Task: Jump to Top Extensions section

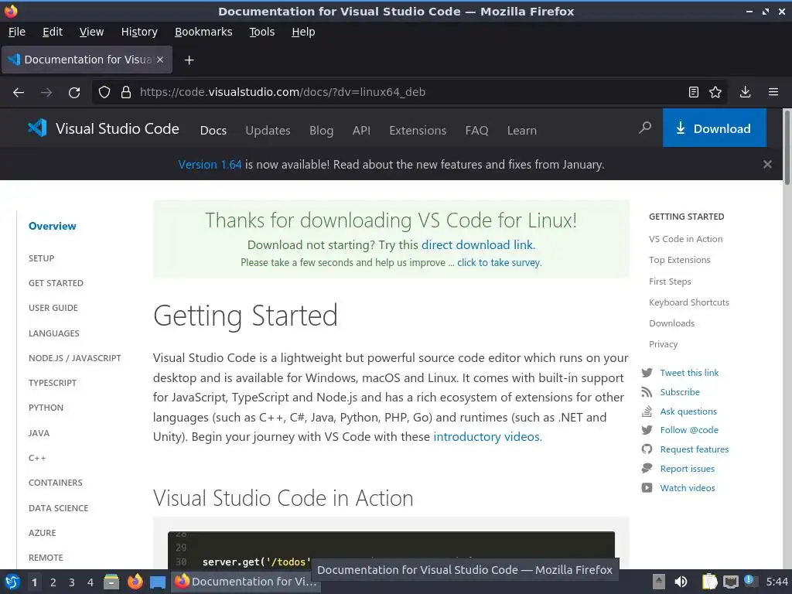Action: pyautogui.click(x=679, y=260)
